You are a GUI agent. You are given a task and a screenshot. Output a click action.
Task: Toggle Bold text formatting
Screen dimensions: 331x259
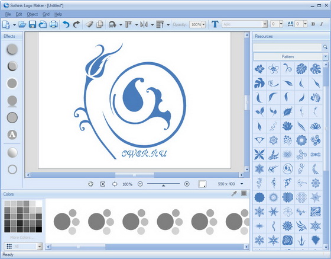(313, 24)
